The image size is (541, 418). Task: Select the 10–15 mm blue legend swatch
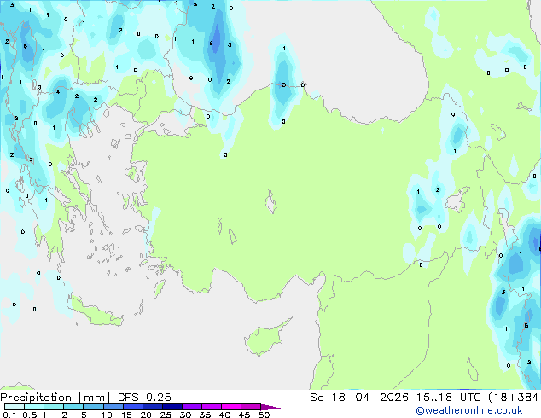(113, 407)
